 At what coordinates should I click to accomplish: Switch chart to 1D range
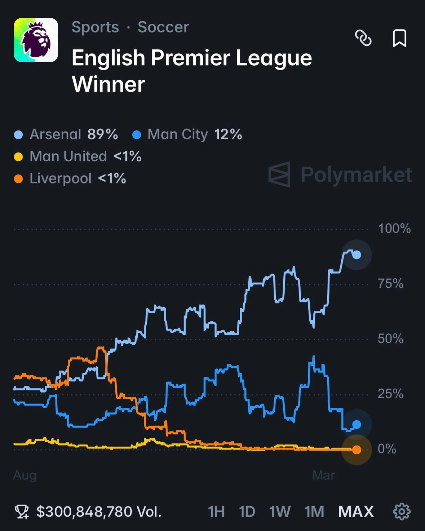click(x=247, y=512)
